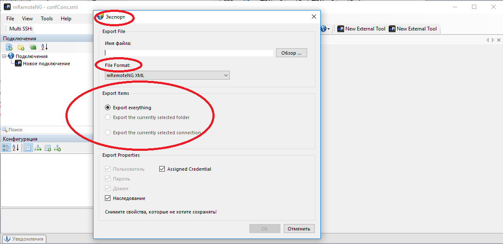Screen dimensions: 503x244
Task: Close the Экспорт dialog
Action: pos(314,17)
